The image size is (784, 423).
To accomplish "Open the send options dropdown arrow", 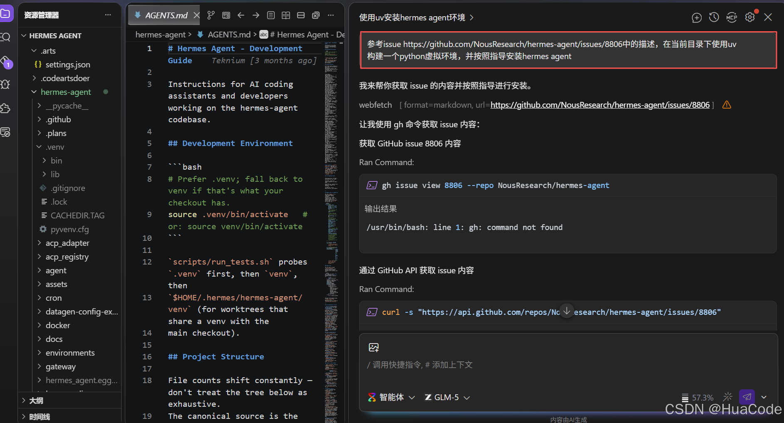I will tap(764, 397).
